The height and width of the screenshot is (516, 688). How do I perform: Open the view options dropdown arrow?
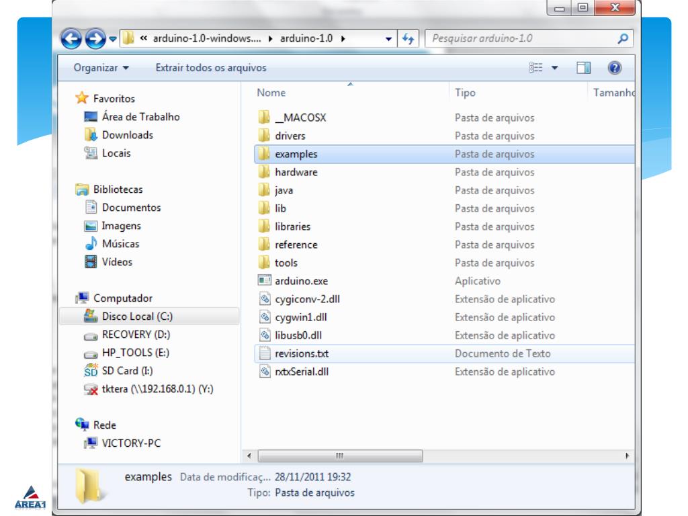coord(554,68)
